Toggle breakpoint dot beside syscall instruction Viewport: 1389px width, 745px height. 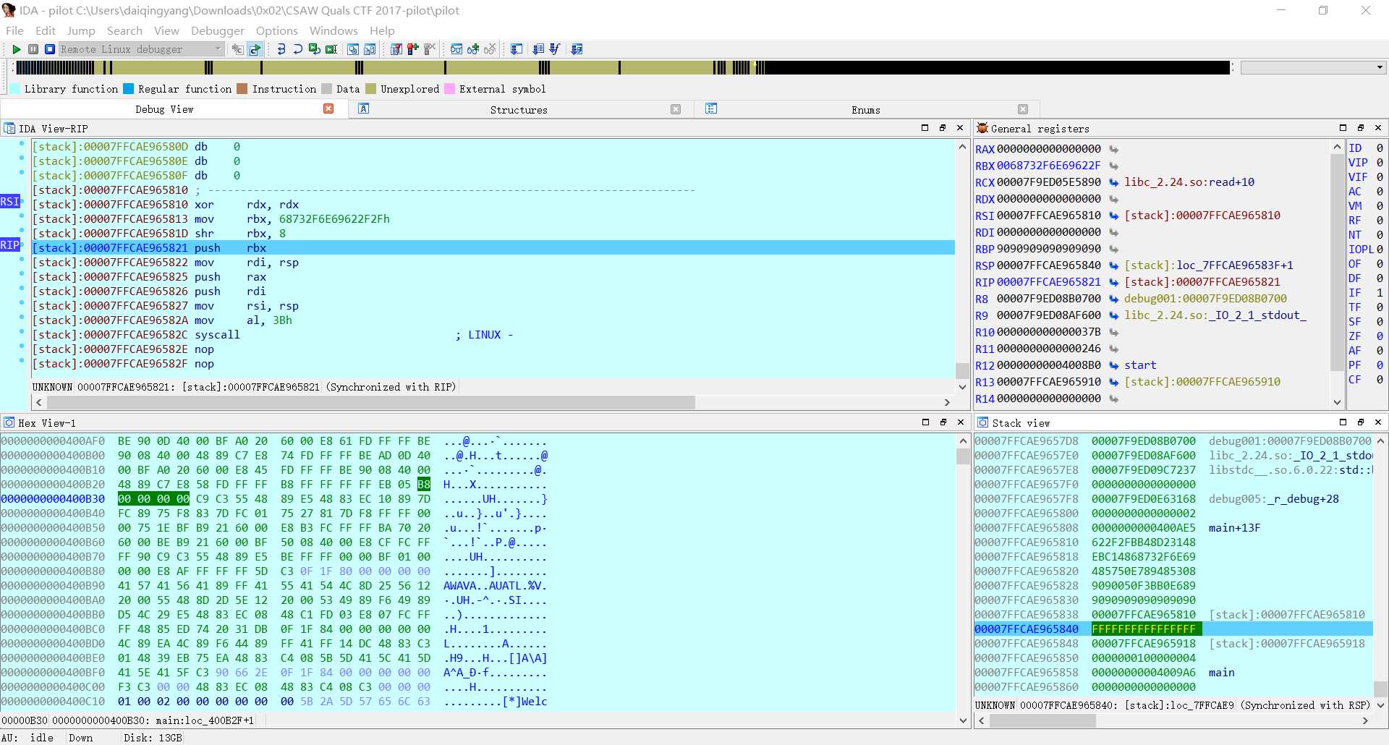22,332
